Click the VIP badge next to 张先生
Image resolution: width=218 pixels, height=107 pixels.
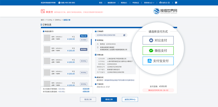point(169,3)
